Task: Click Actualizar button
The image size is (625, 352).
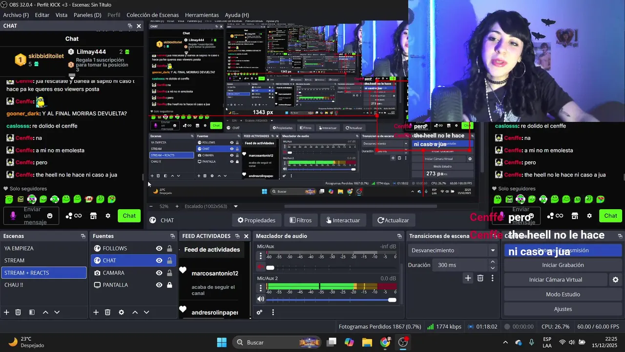Action: 393,220
